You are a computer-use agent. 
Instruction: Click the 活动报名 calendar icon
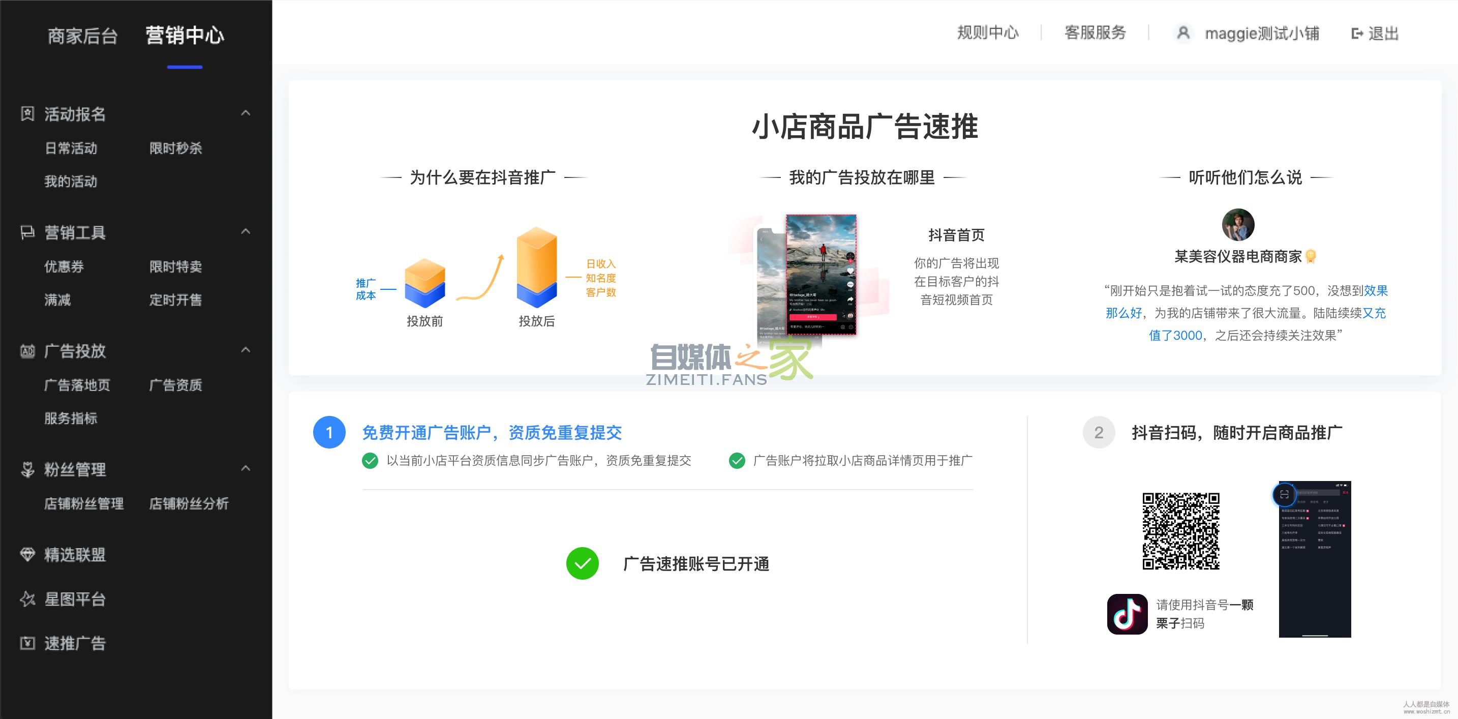27,114
